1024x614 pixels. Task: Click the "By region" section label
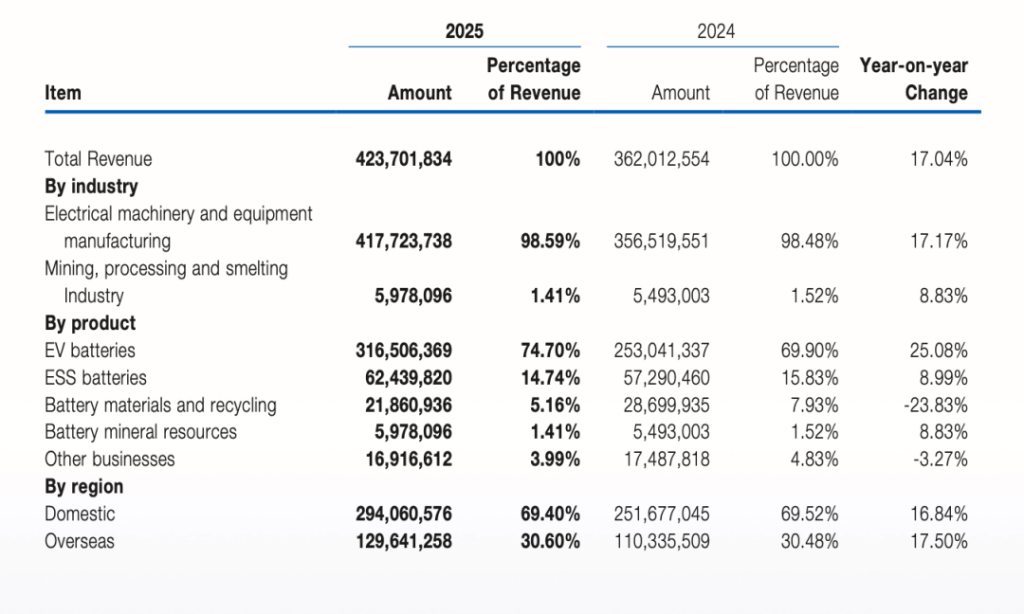tap(83, 487)
